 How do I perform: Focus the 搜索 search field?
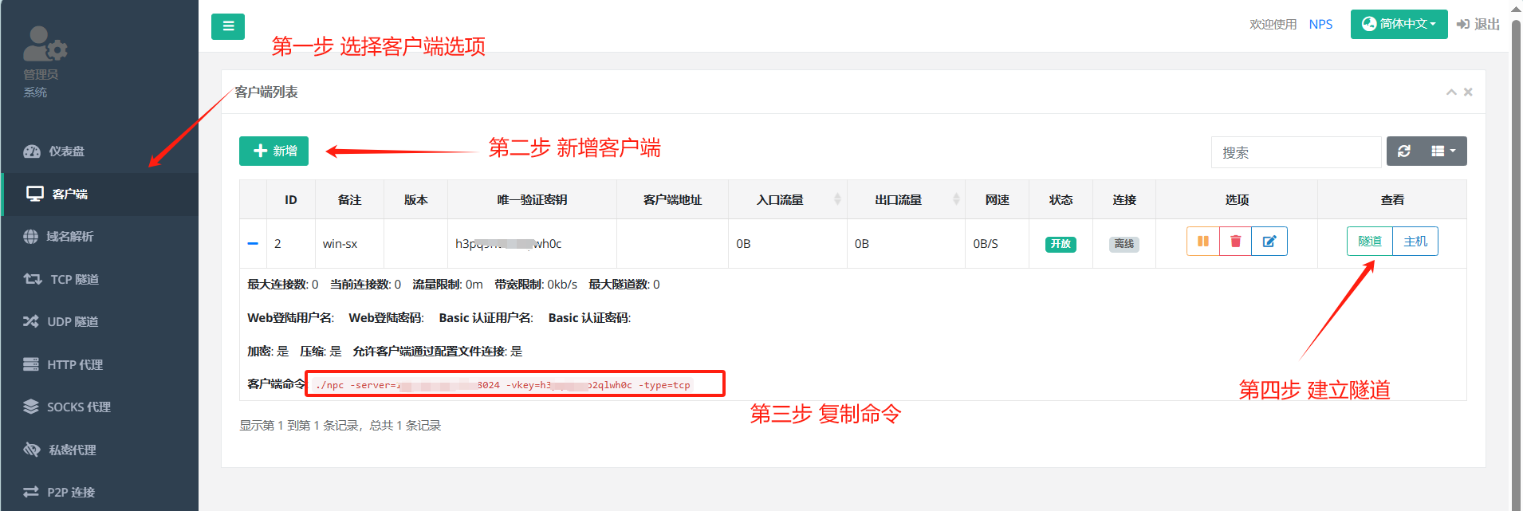[1296, 152]
